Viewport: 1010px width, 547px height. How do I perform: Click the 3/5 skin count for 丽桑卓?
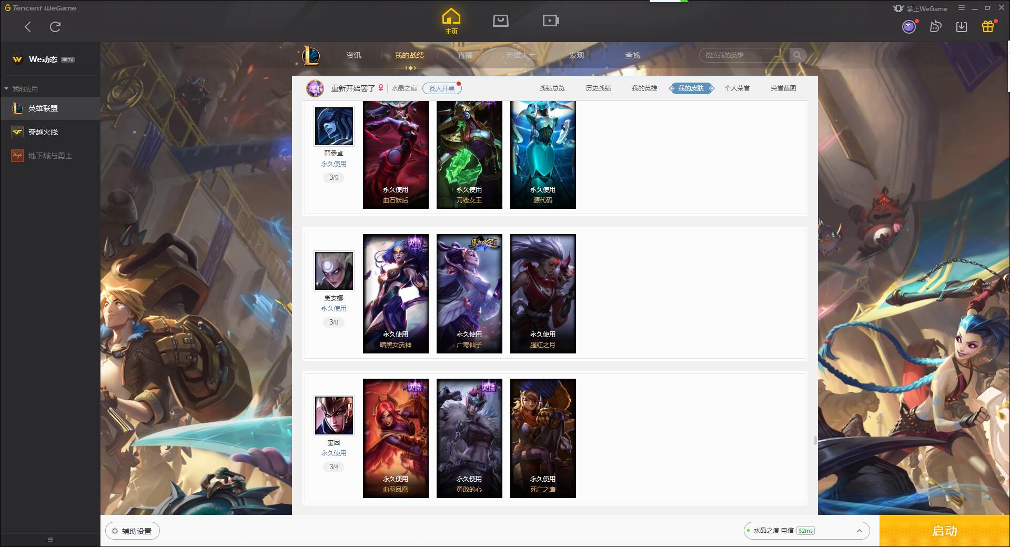point(334,178)
